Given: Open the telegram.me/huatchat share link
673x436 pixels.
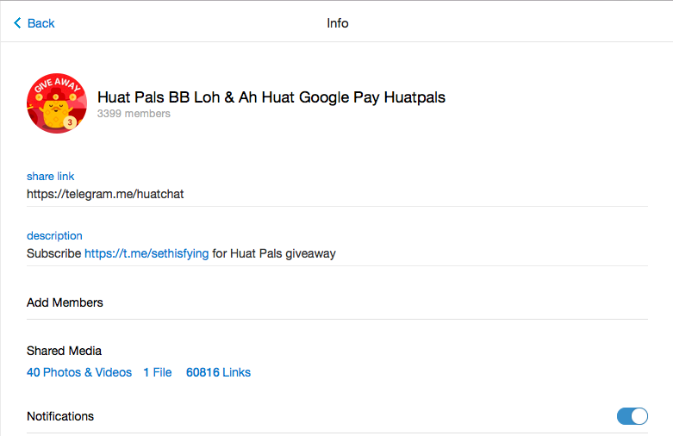Looking at the screenshot, I should tap(105, 194).
